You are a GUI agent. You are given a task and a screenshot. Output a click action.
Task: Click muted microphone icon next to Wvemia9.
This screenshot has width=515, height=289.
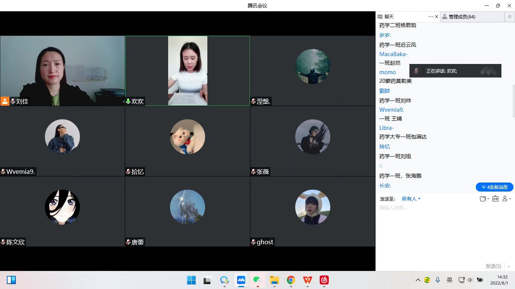pos(3,172)
